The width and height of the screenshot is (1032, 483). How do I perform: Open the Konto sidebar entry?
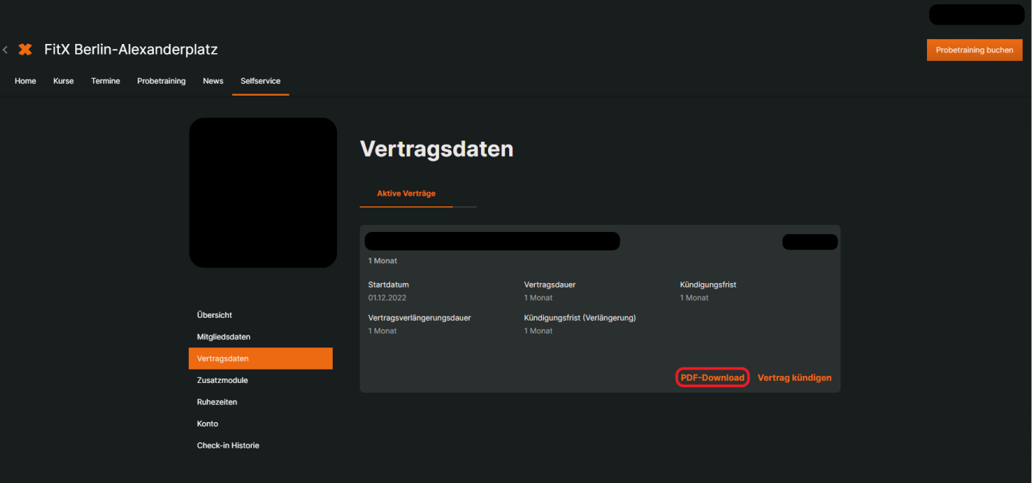coord(208,424)
